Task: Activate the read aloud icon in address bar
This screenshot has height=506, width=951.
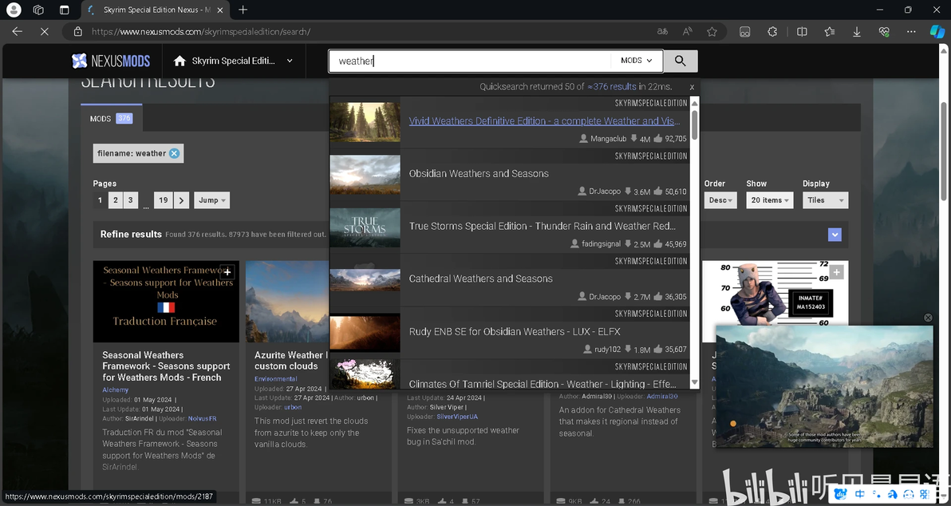Action: point(687,32)
